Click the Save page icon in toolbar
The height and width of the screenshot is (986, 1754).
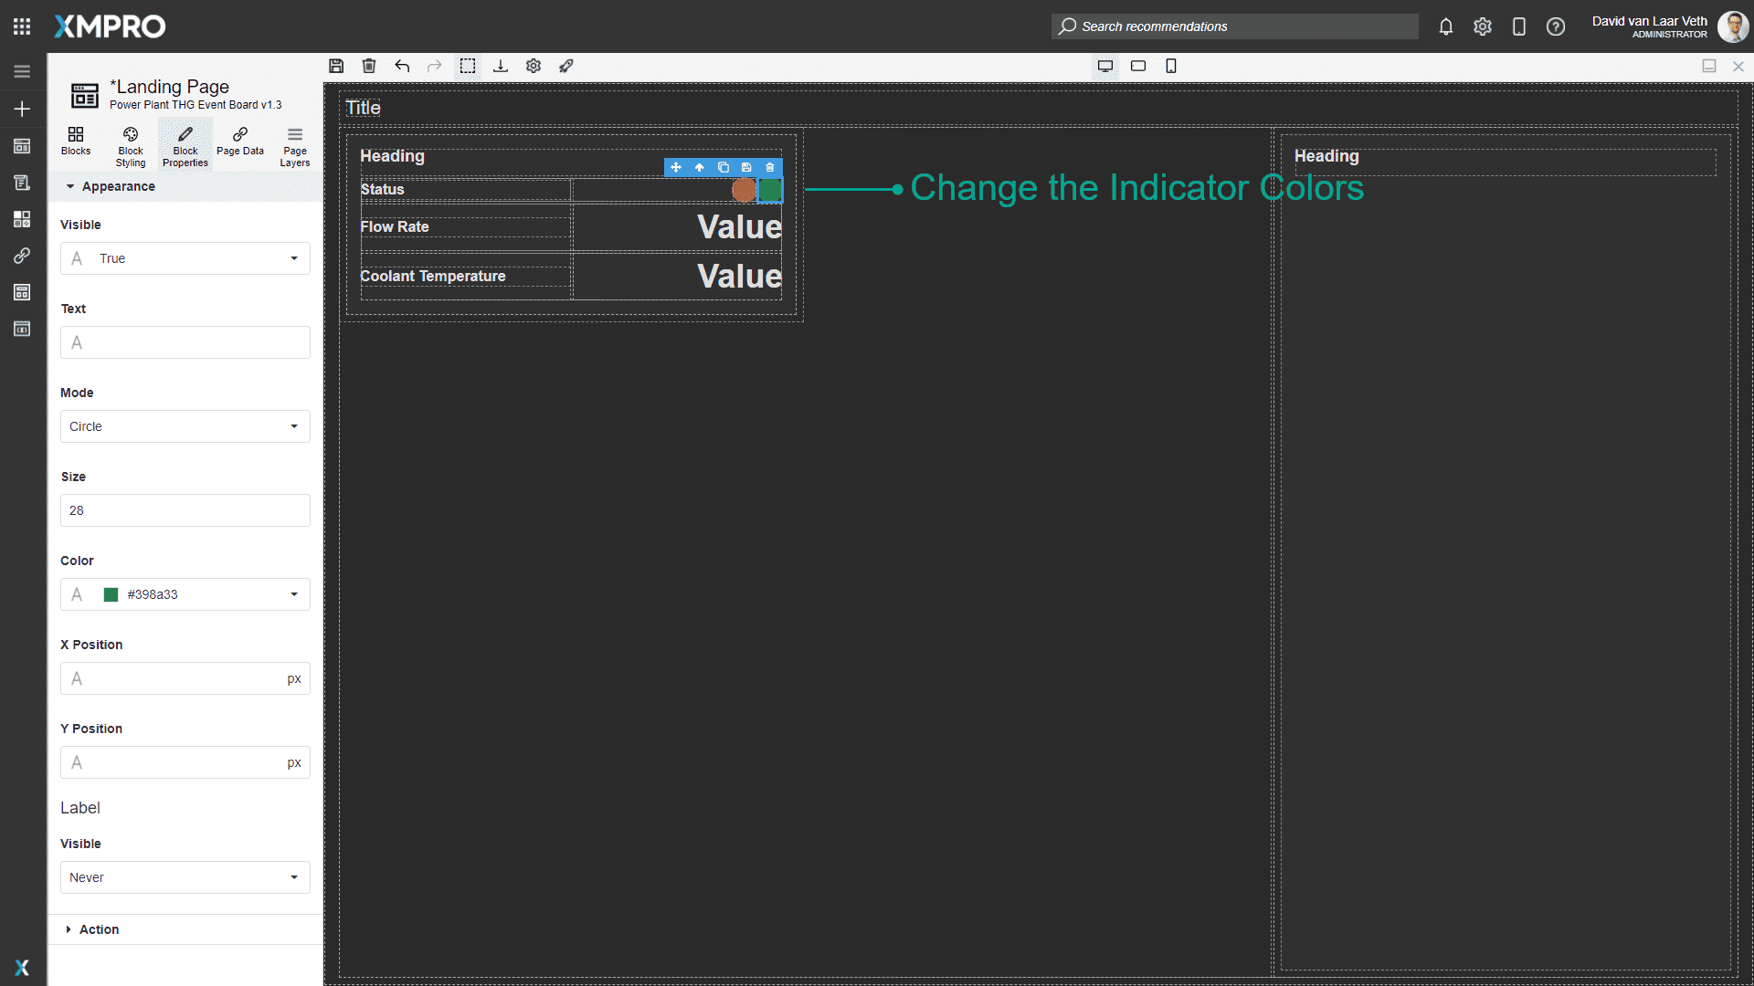pos(336,66)
